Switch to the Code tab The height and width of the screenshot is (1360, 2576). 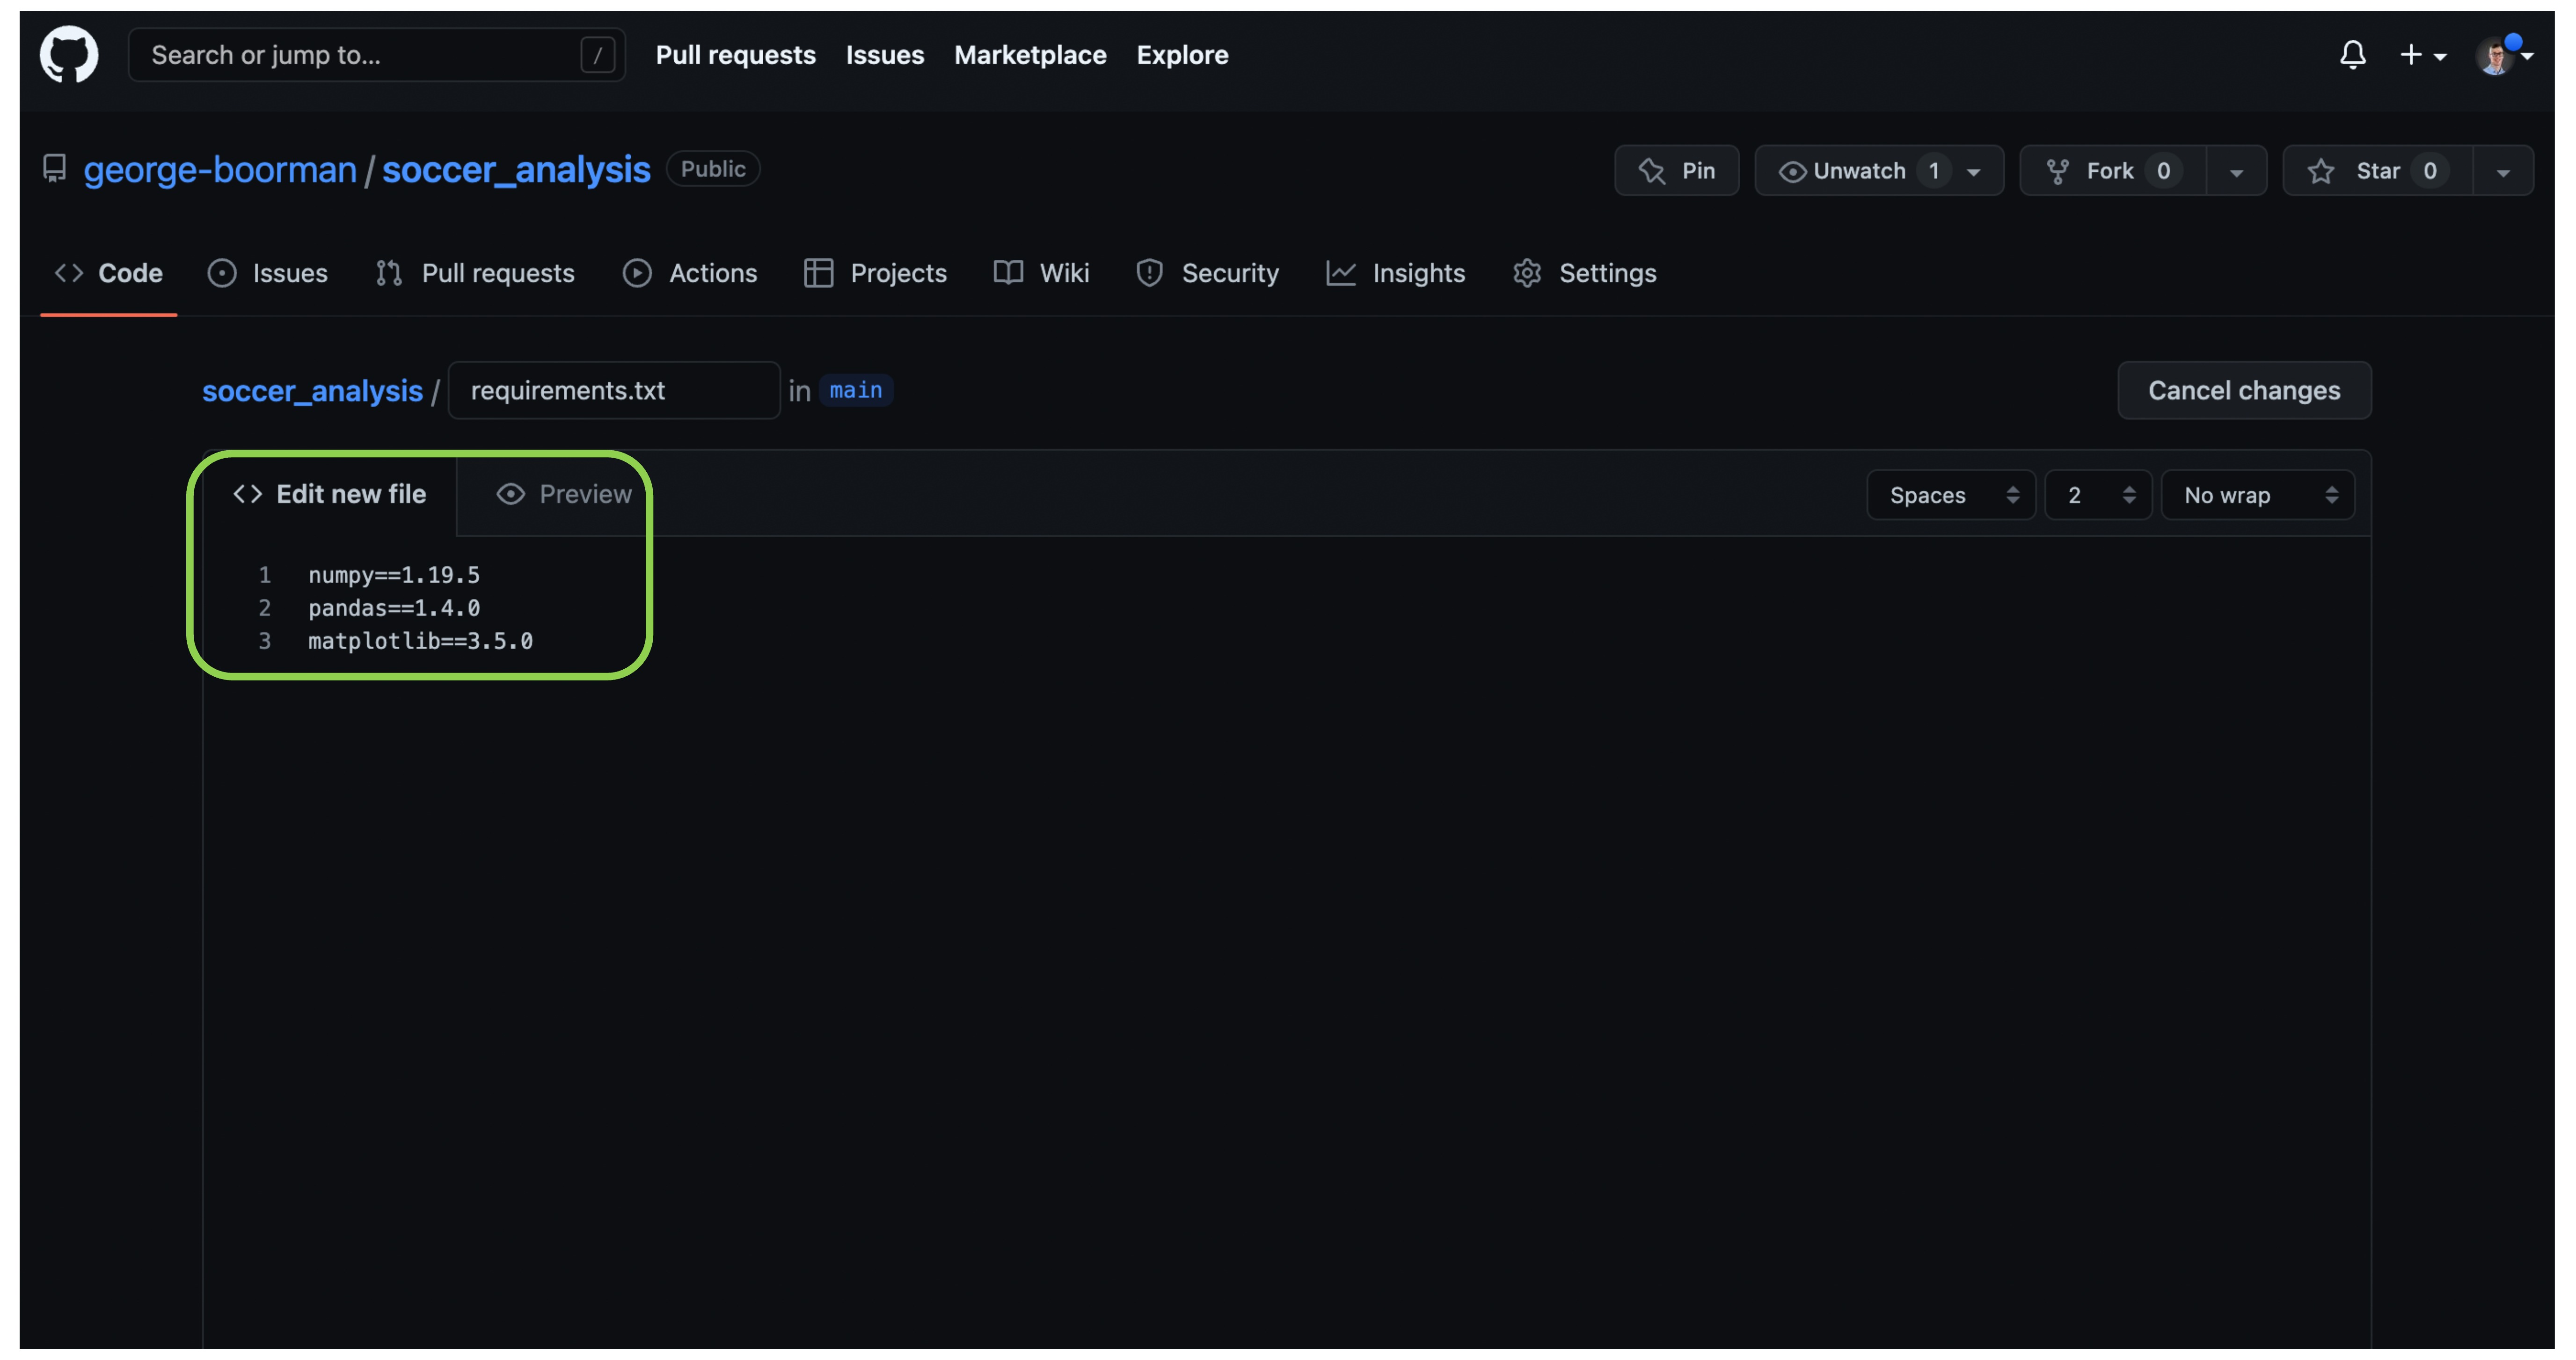pyautogui.click(x=109, y=273)
